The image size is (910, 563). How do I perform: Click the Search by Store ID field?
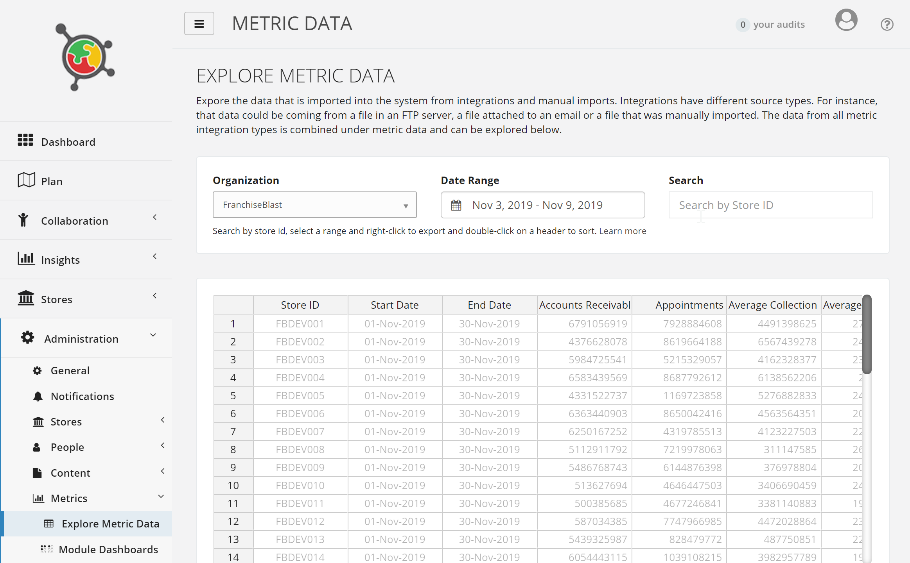pos(770,205)
